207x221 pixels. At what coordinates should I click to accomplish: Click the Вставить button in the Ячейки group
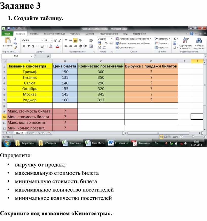[x=162, y=39]
